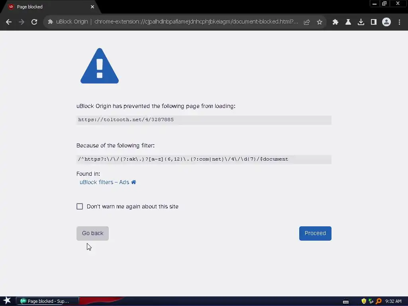Open the Extensions puzzle icon
408x306 pixels.
335,22
